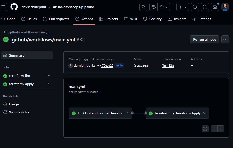Viewport: 233px width, 148px height.
Task: Open the notifications inbox icon
Action: pyautogui.click(x=215, y=7)
